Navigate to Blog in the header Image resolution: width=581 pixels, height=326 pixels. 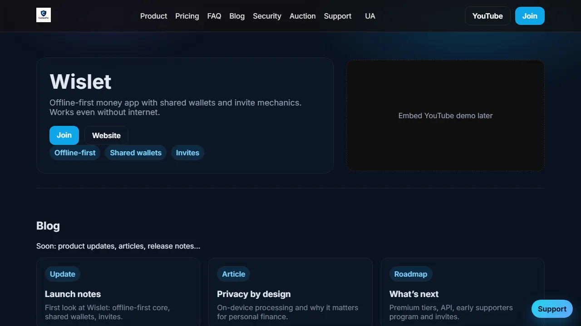[x=237, y=16]
